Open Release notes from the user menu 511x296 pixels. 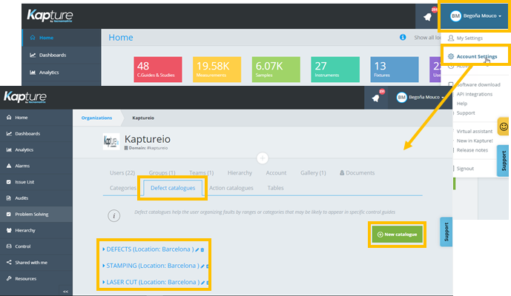coord(472,150)
